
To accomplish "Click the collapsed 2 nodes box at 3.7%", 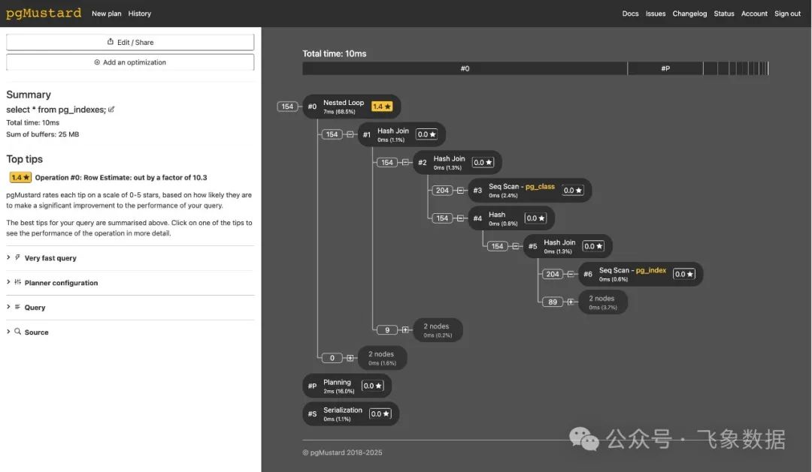I will coord(603,302).
